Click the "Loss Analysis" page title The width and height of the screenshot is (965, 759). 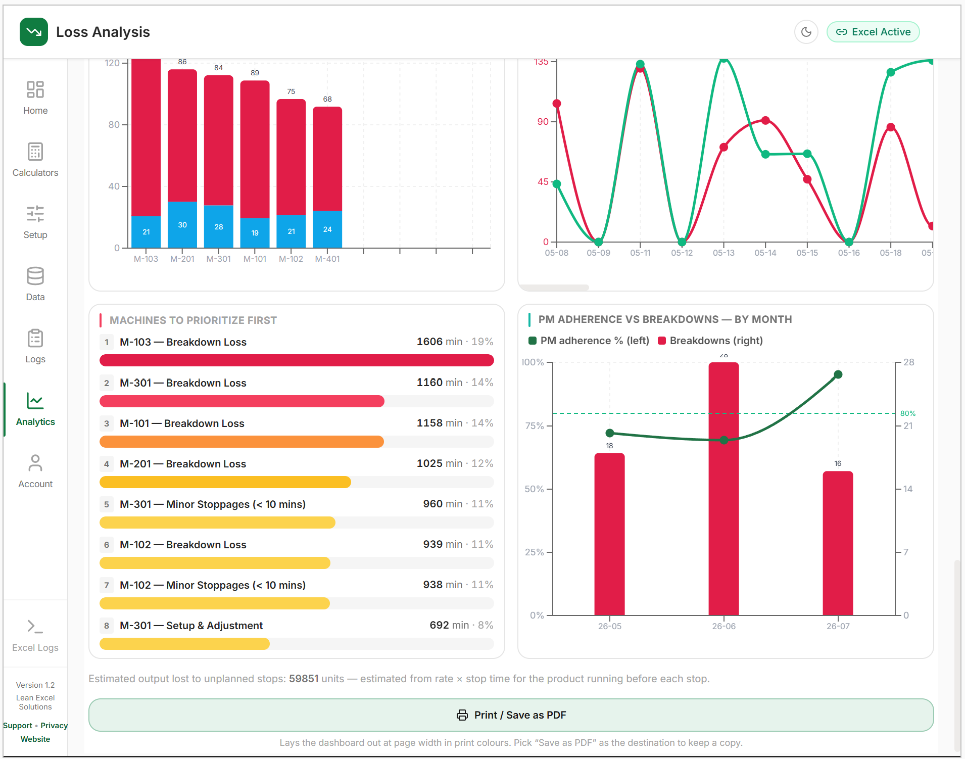(103, 32)
